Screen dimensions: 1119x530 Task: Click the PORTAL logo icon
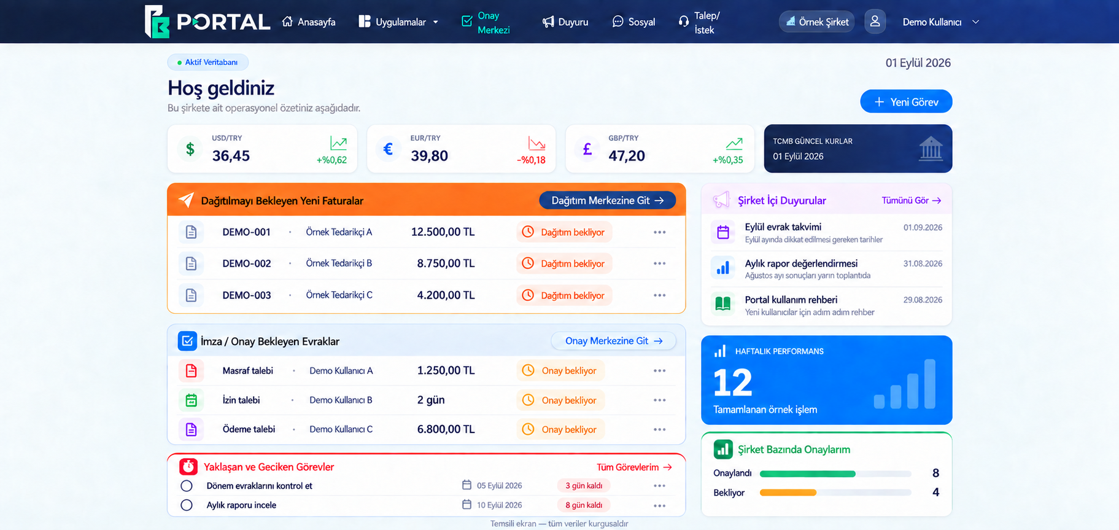point(157,21)
